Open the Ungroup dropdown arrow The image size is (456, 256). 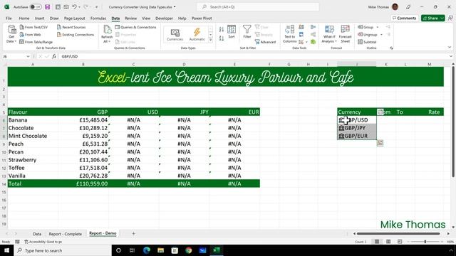coord(382,35)
